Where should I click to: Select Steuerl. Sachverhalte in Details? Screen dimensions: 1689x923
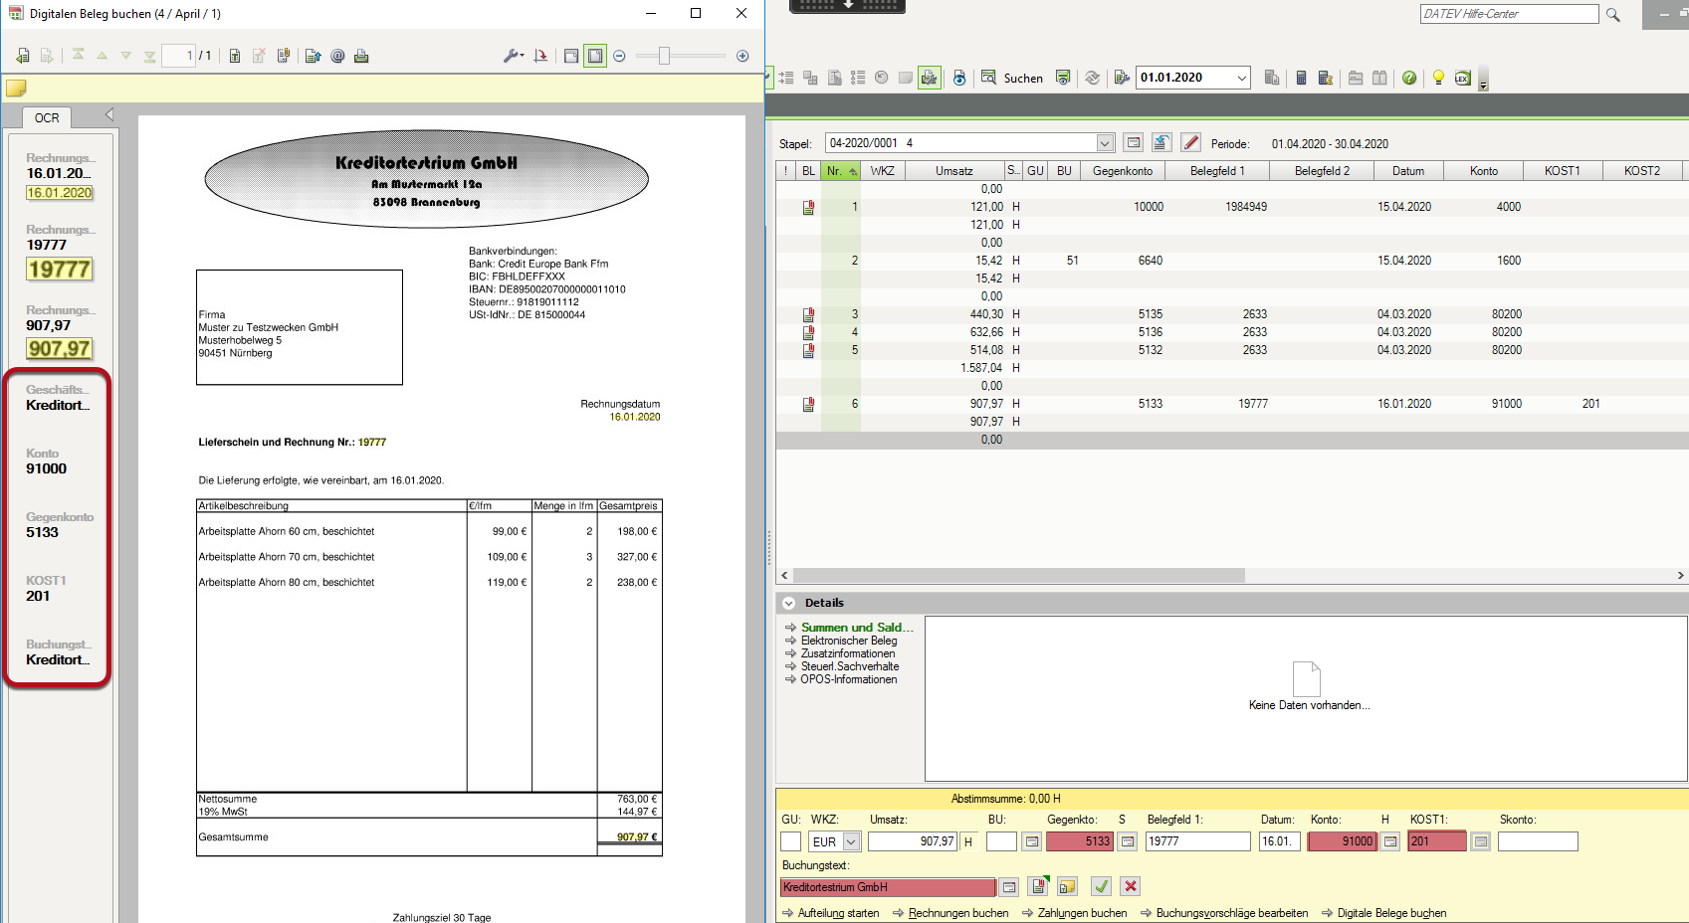click(x=850, y=666)
